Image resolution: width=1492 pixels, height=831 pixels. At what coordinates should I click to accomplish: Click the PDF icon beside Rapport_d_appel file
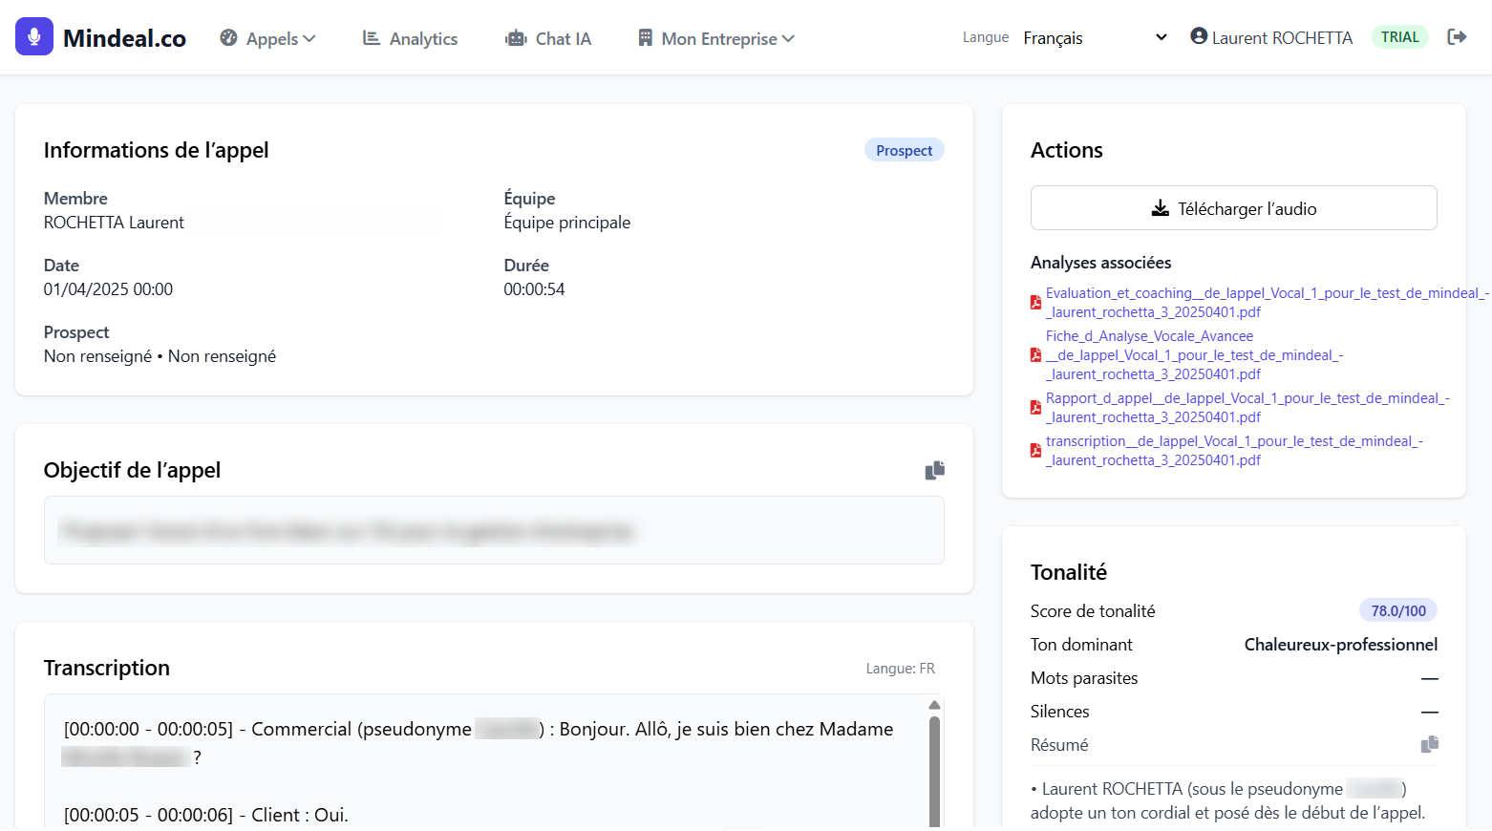pos(1035,408)
